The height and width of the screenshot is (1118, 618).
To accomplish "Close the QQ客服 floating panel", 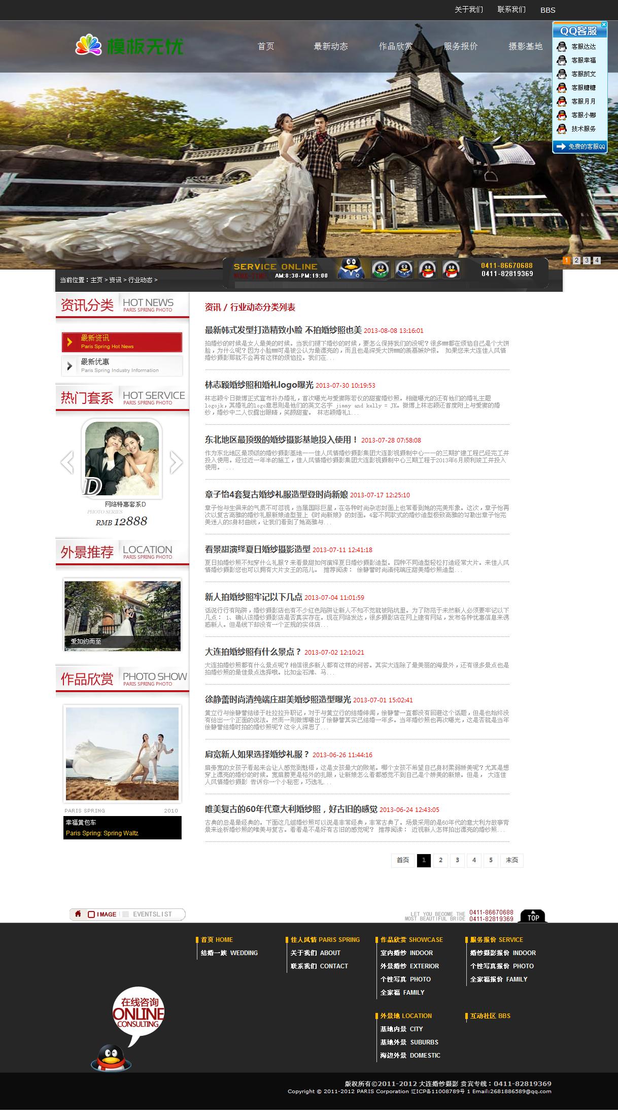I will tap(603, 24).
